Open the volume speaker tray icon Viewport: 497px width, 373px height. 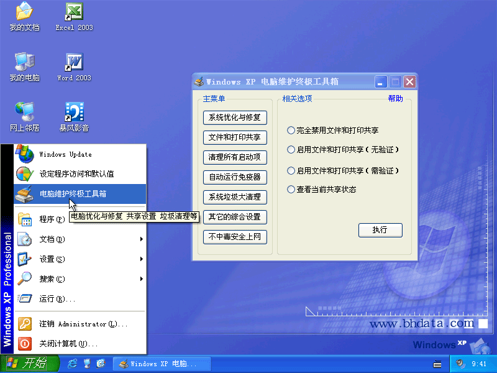pyautogui.click(x=460, y=364)
